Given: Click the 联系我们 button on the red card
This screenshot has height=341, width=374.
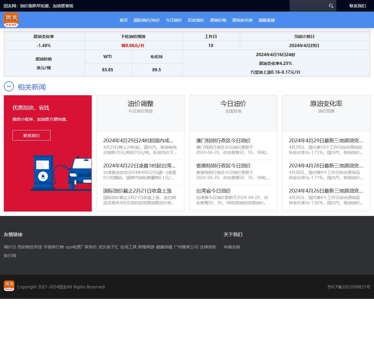Looking at the screenshot, I should click(x=31, y=135).
